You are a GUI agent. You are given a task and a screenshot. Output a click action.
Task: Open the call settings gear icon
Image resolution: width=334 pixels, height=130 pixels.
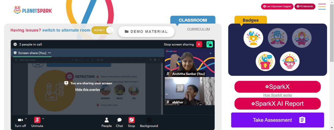coord(15,44)
